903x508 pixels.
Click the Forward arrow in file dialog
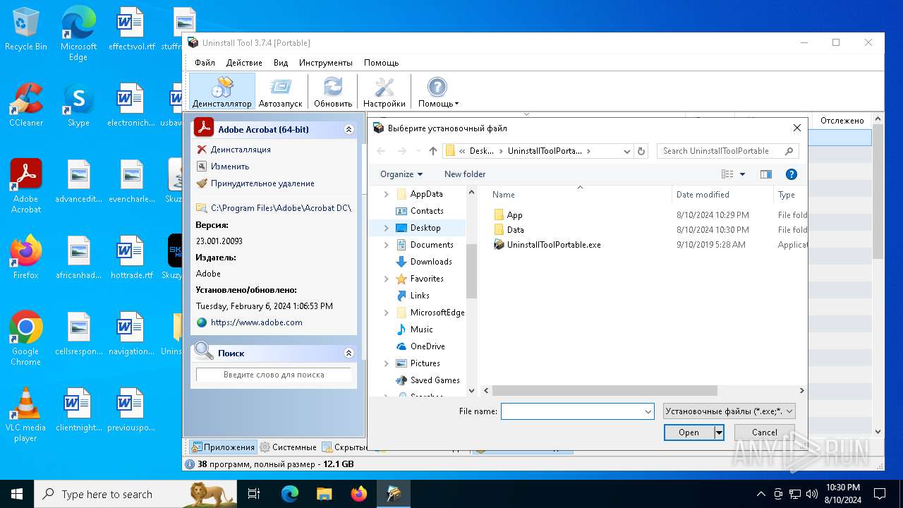click(x=402, y=151)
